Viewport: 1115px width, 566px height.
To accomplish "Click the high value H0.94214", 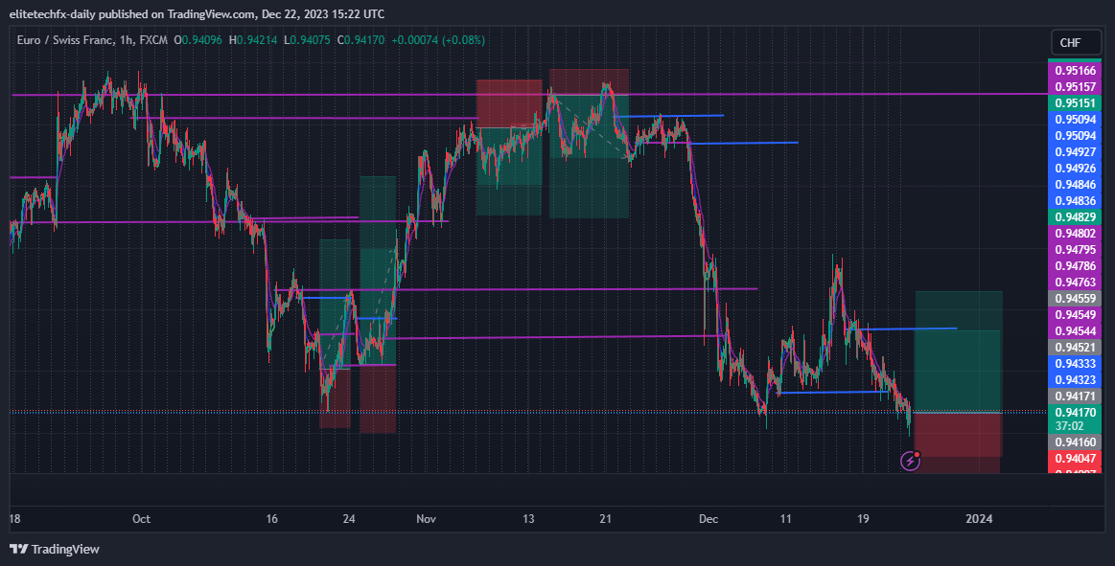I will coord(252,40).
